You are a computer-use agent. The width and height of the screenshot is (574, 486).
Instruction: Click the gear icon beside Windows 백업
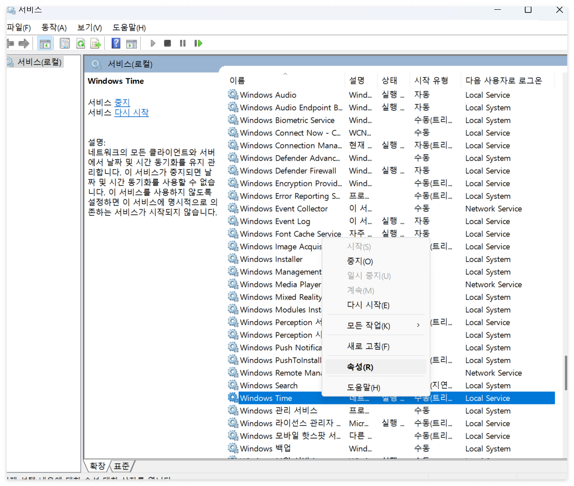[x=233, y=448]
